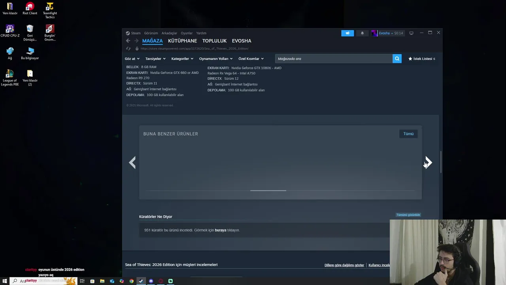Open Yeni klasör (2) folder

click(30, 78)
